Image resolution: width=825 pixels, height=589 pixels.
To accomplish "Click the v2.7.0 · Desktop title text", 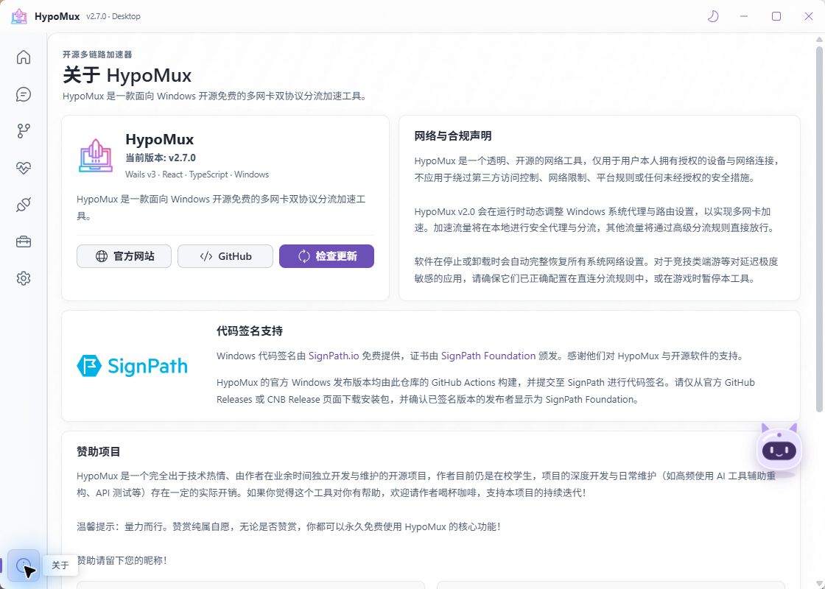I will click(113, 16).
